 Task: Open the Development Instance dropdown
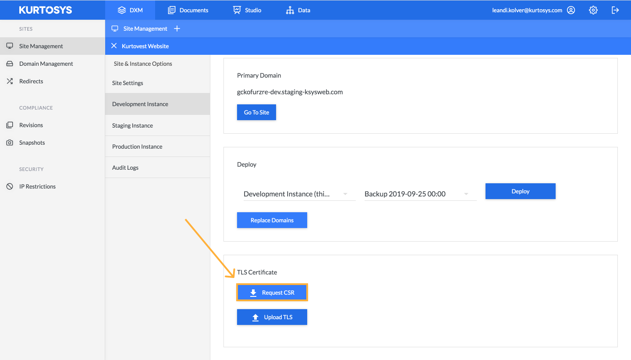(299, 194)
